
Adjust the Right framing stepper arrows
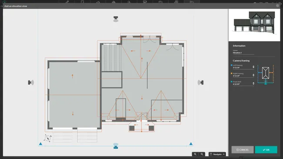tap(253, 75)
